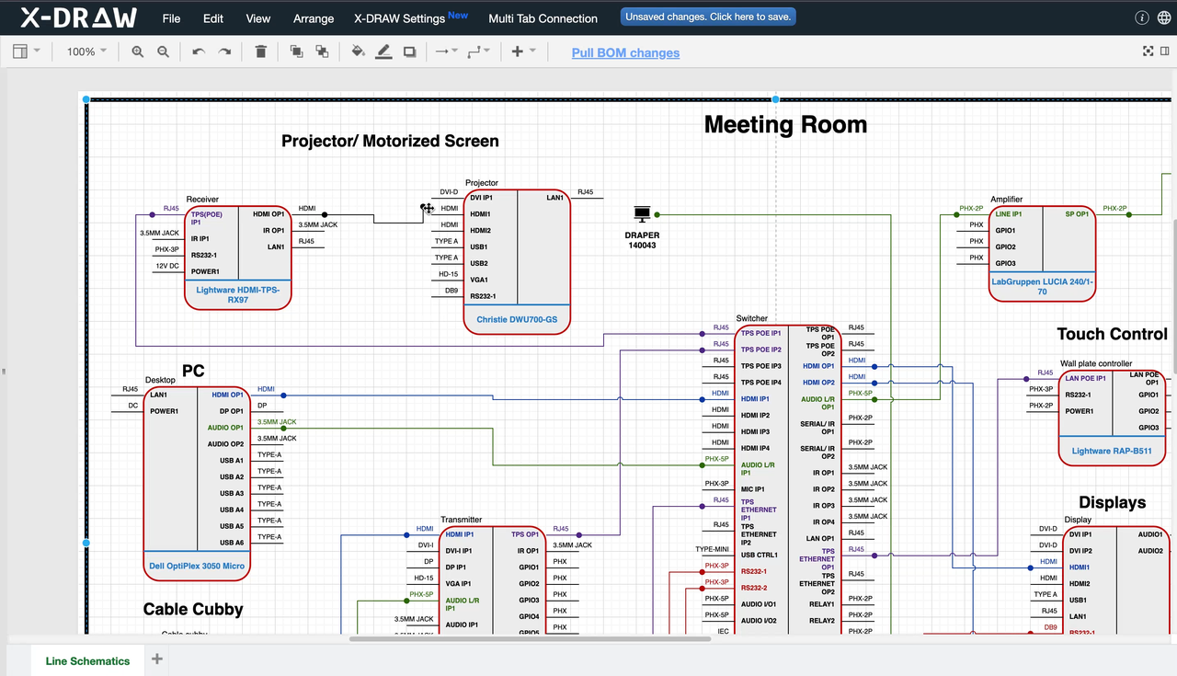Open the info icon in the header

point(1142,17)
